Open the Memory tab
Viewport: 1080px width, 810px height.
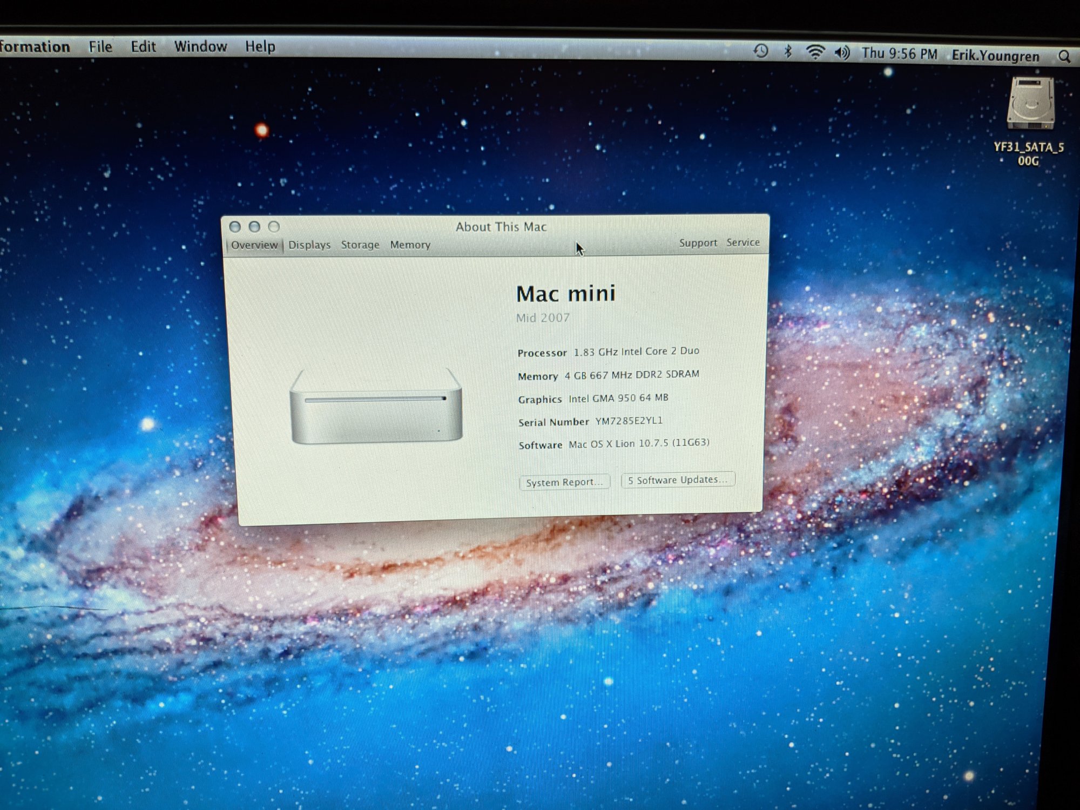pos(410,245)
